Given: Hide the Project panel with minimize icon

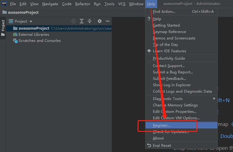Looking at the screenshot, I should [107, 21].
